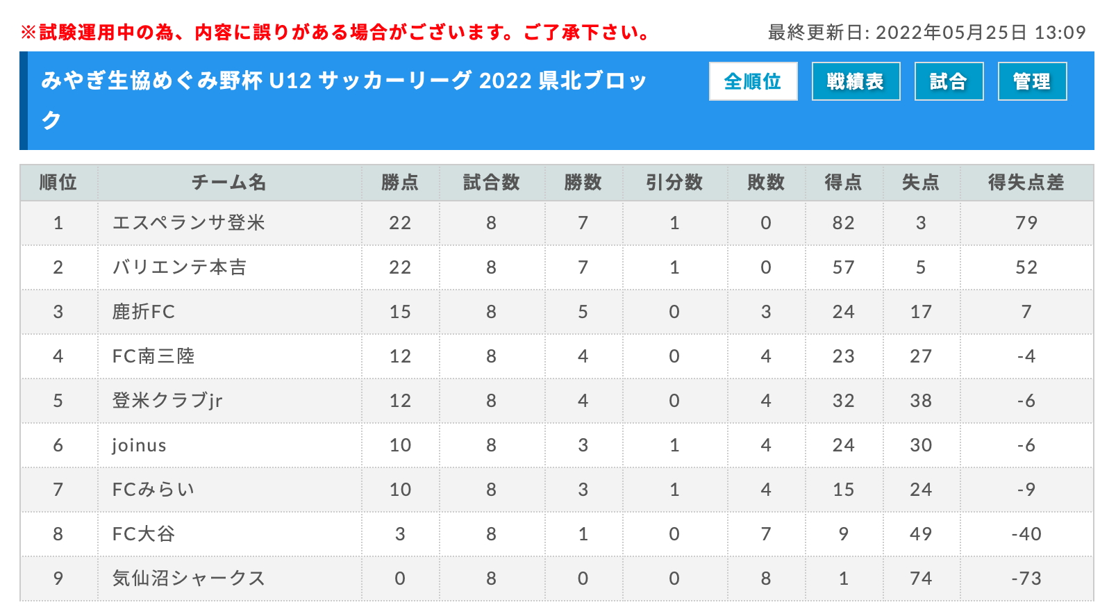Select team エスペランサ登米 in first row
Image resolution: width=1100 pixels, height=607 pixels.
[x=189, y=223]
